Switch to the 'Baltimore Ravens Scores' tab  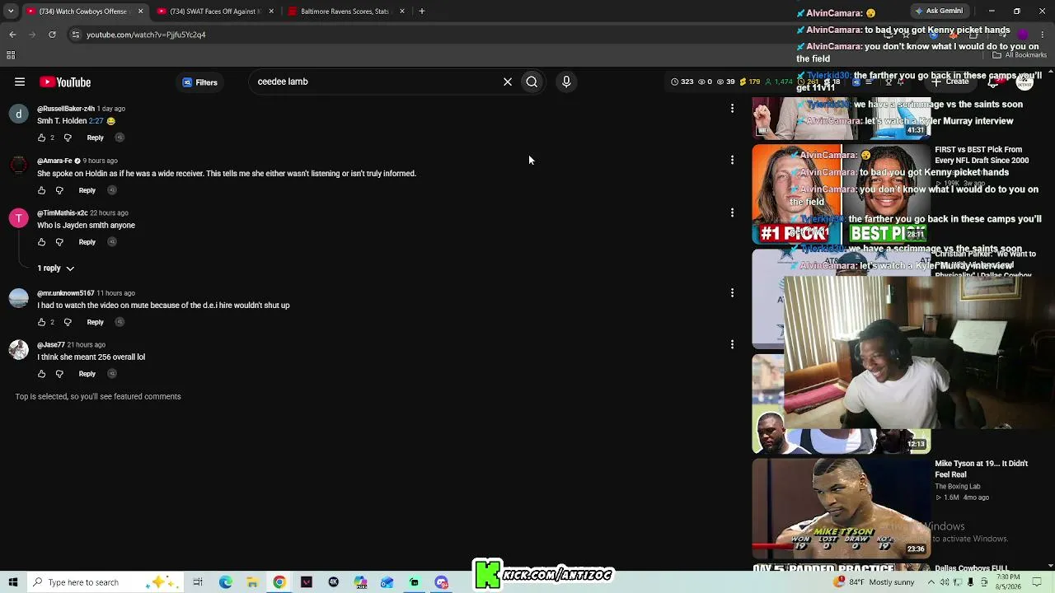pyautogui.click(x=345, y=12)
